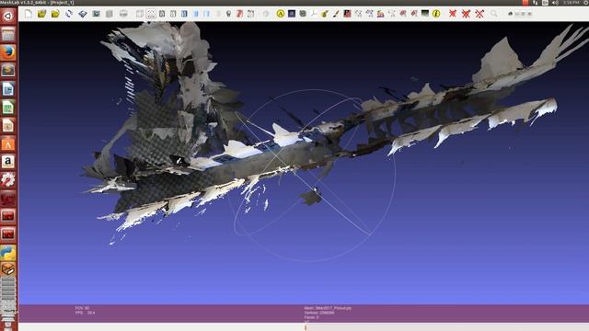Enable flat lines render mode
The width and height of the screenshot is (589, 331).
[184, 14]
